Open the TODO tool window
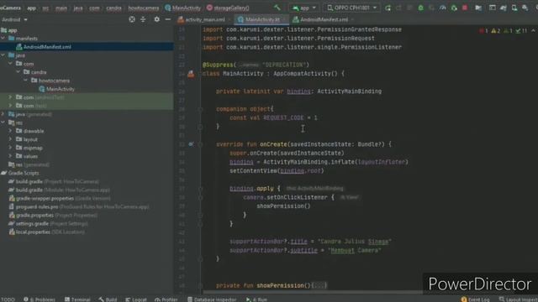Viewport: 538px width, 302px height. pyautogui.click(x=8, y=299)
